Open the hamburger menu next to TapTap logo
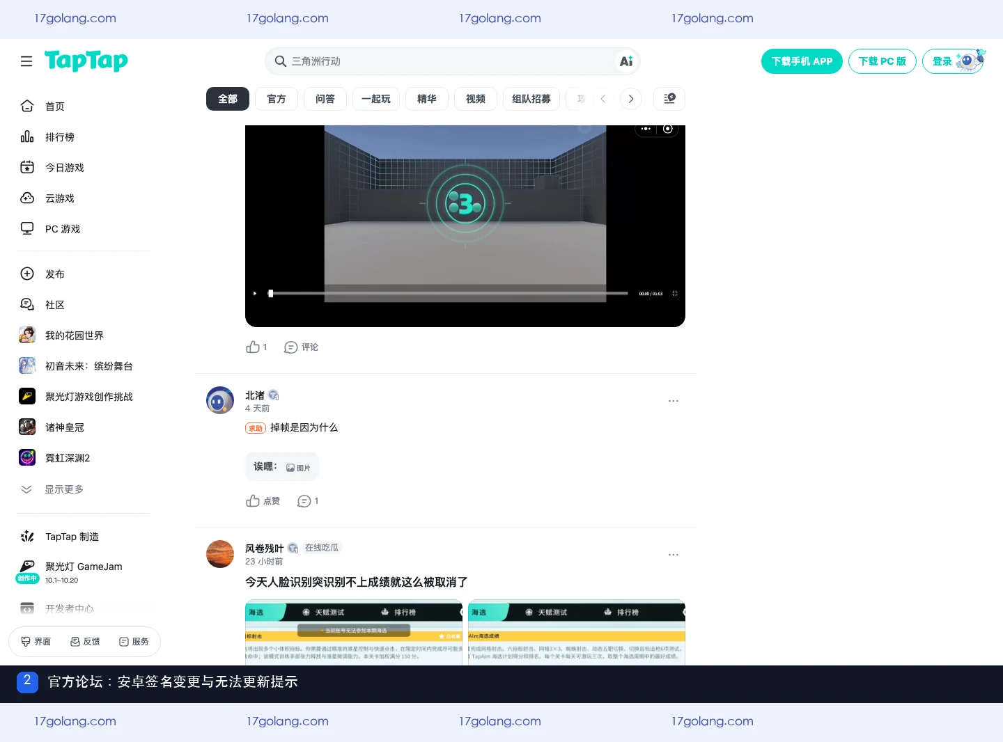The height and width of the screenshot is (742, 1003). pos(26,61)
